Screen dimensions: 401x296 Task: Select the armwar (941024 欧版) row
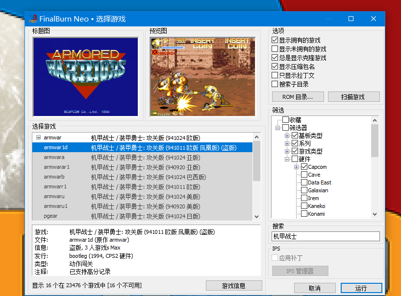142,138
